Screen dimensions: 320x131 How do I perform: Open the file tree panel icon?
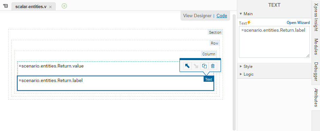point(5,6)
